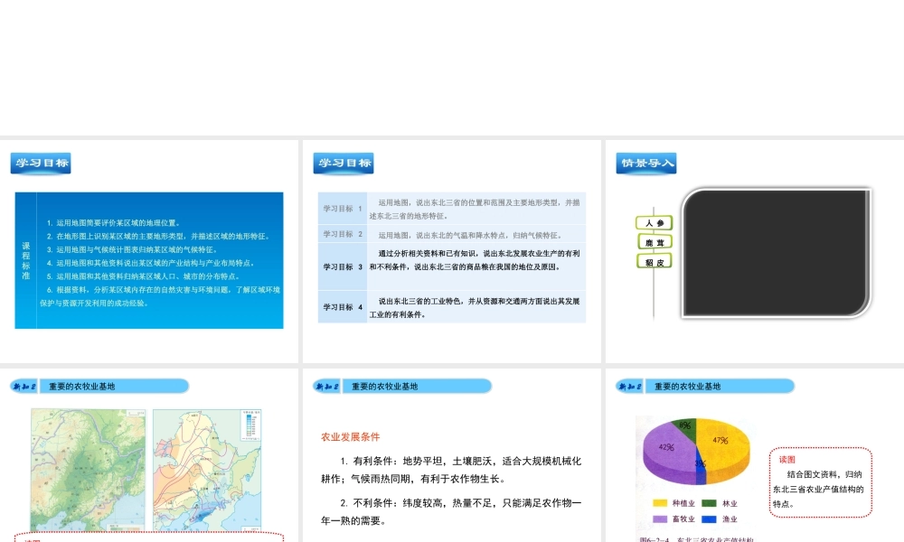Click the 人参 label button

click(654, 223)
